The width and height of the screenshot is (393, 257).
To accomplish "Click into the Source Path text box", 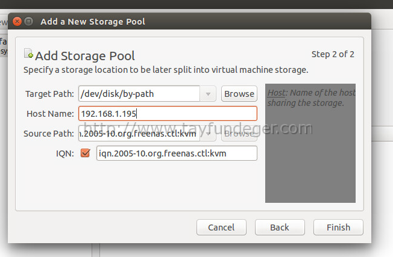I will point(139,134).
